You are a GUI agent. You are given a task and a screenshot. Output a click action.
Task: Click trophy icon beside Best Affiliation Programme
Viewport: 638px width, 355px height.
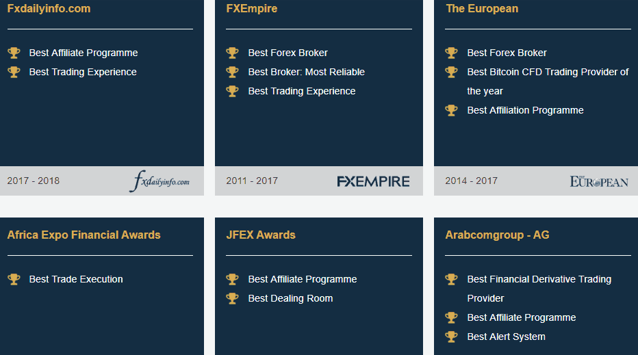451,110
